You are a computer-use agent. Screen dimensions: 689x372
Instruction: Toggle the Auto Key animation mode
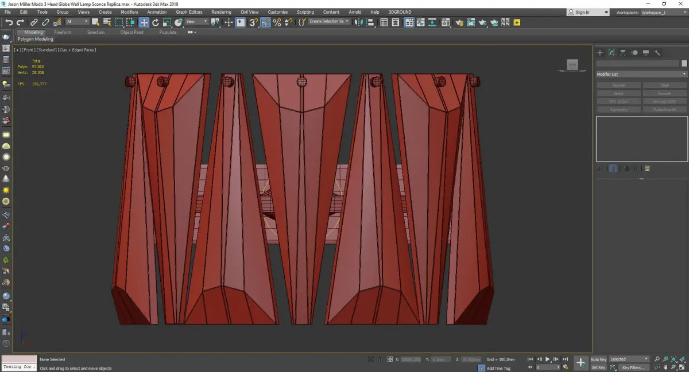pyautogui.click(x=598, y=359)
